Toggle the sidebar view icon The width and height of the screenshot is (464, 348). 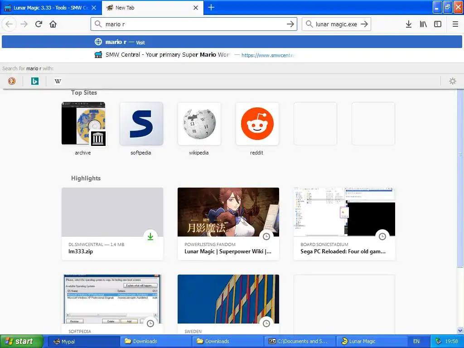pyautogui.click(x=438, y=24)
